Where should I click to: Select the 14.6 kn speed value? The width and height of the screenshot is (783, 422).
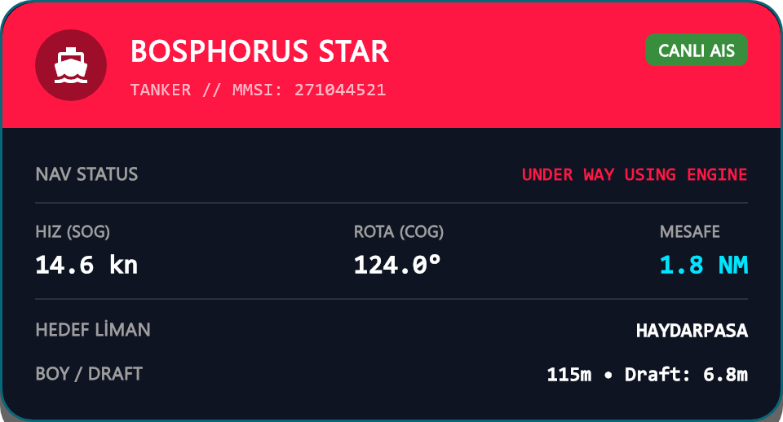click(86, 265)
